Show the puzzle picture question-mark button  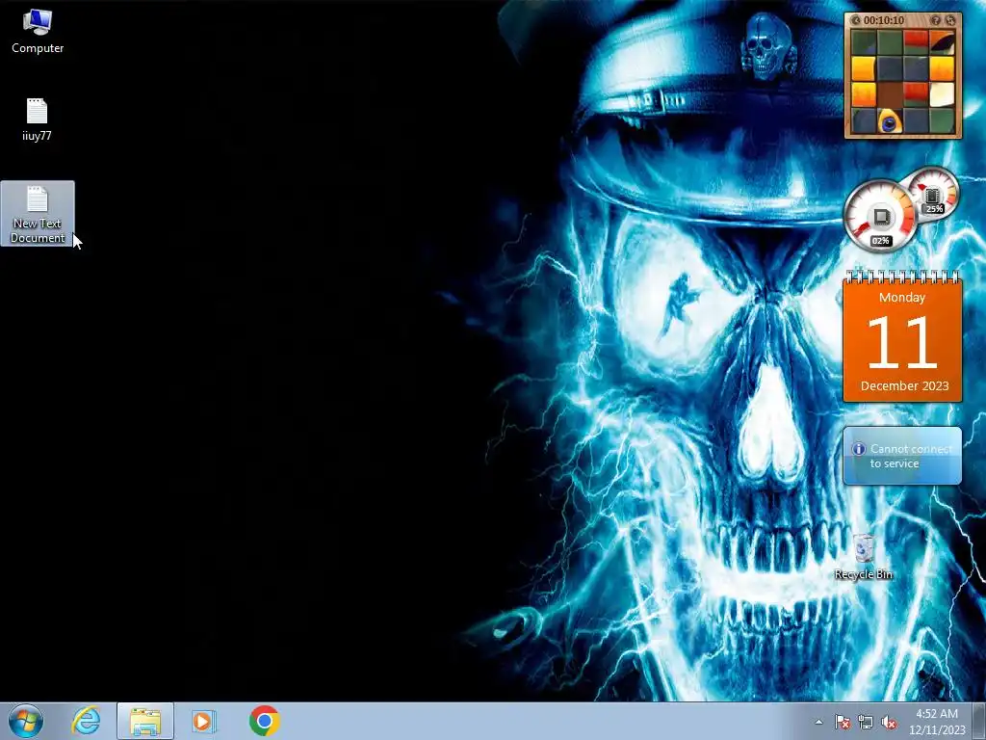[x=935, y=20]
